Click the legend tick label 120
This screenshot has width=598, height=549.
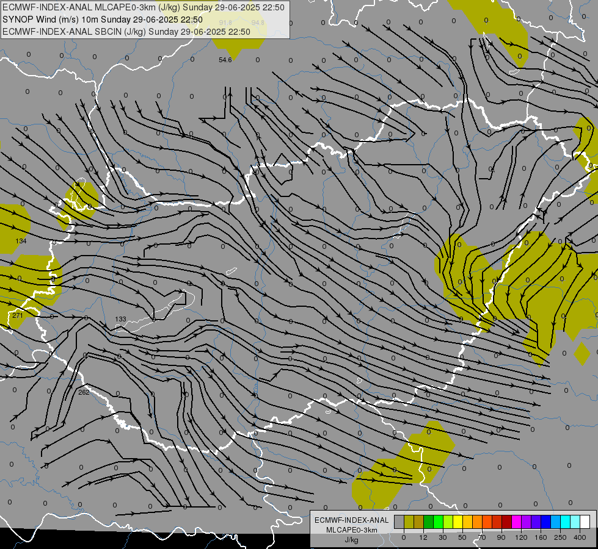pyautogui.click(x=521, y=537)
